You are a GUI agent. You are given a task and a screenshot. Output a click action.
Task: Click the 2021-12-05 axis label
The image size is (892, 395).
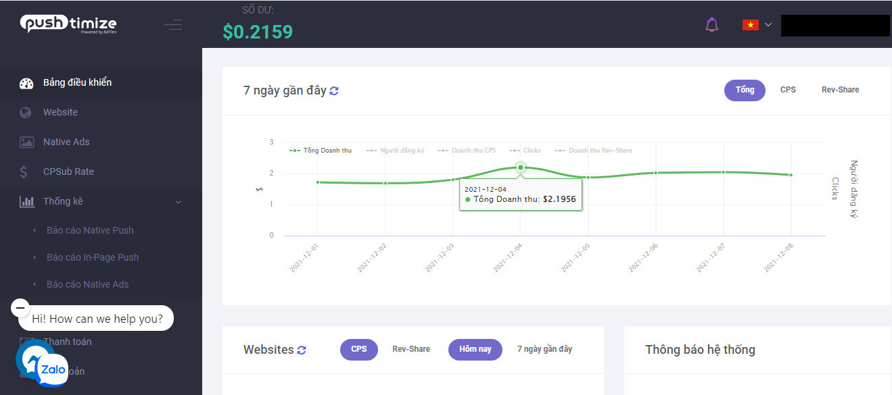pyautogui.click(x=576, y=258)
